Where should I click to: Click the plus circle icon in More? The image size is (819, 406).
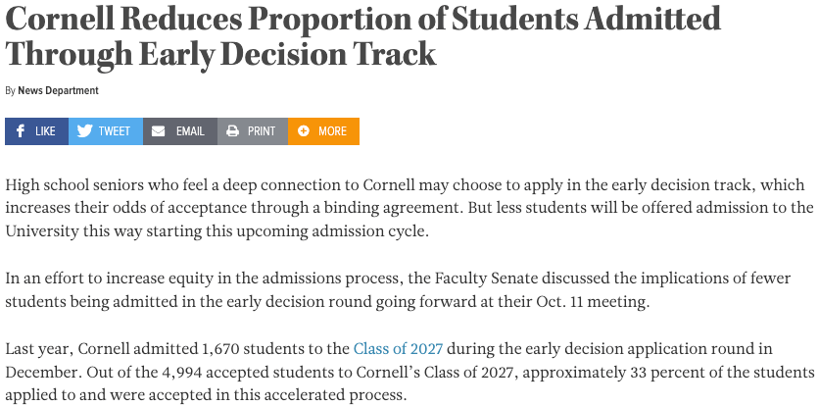[x=304, y=131]
